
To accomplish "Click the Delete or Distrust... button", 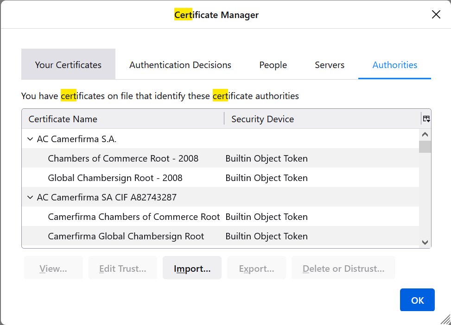I will [343, 268].
